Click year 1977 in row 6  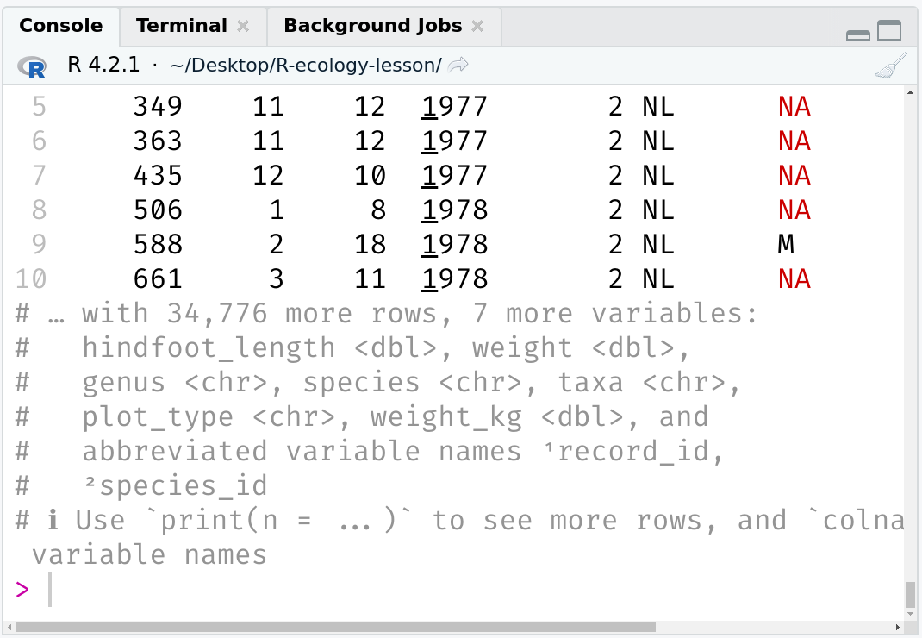pyautogui.click(x=454, y=141)
